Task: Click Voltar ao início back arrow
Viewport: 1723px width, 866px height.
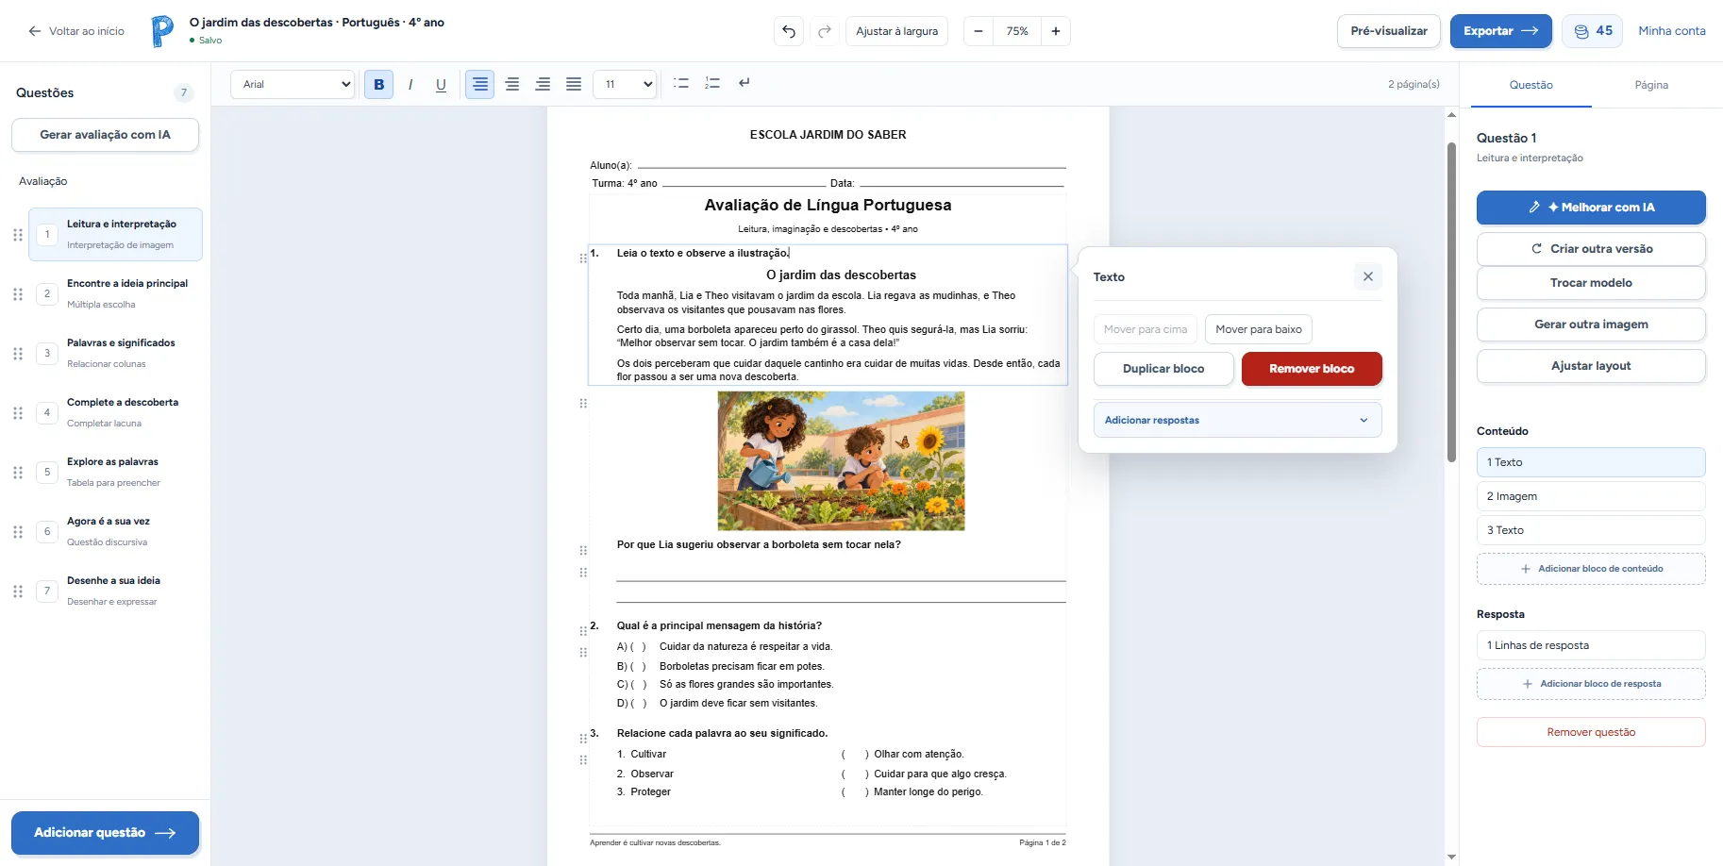Action: click(x=35, y=31)
